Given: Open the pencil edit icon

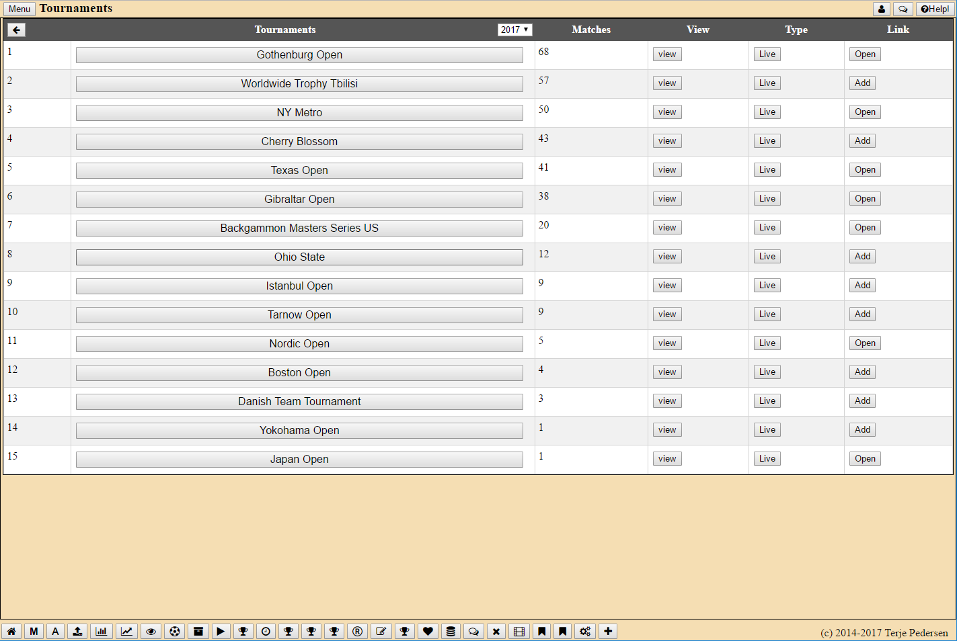Looking at the screenshot, I should (381, 632).
